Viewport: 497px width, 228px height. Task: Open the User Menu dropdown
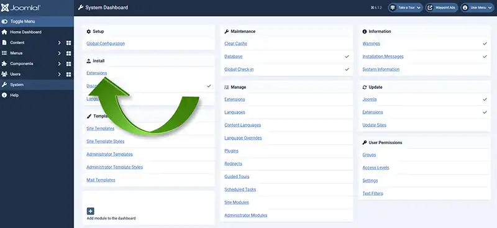click(x=478, y=7)
